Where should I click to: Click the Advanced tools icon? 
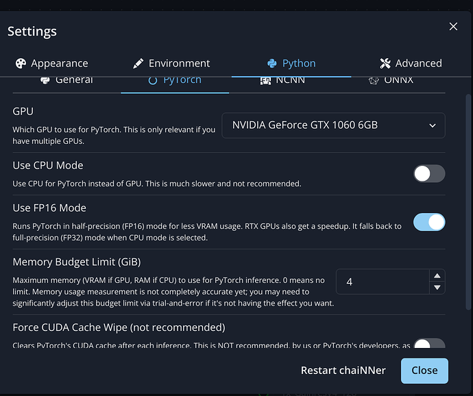coord(385,63)
